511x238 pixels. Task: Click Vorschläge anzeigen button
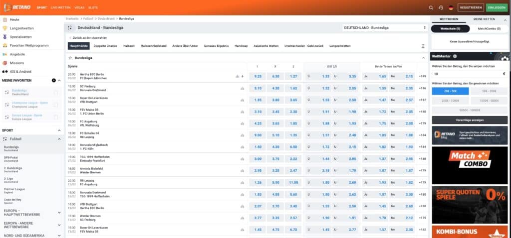470,120
